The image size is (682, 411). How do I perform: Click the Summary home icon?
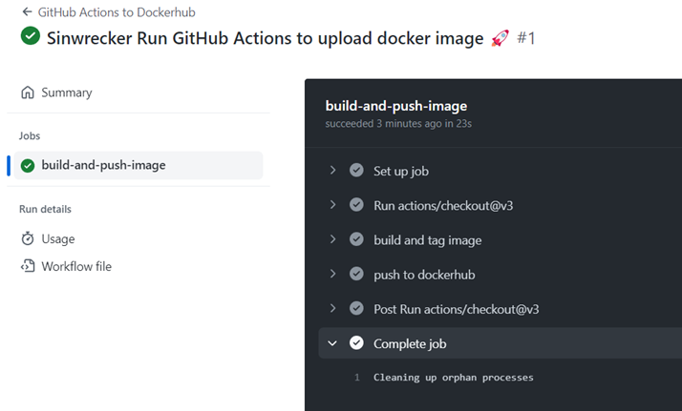click(28, 92)
